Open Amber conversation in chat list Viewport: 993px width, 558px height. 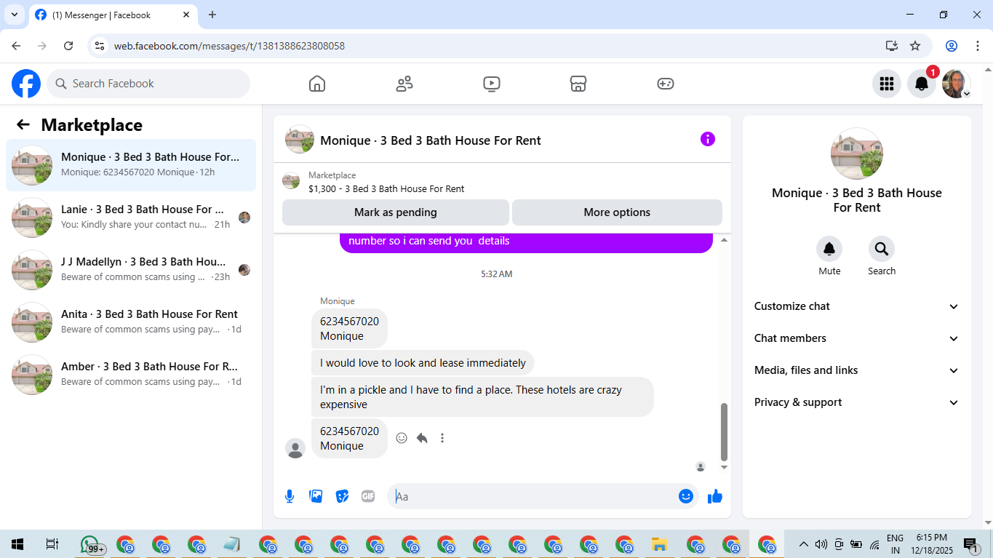(x=131, y=375)
